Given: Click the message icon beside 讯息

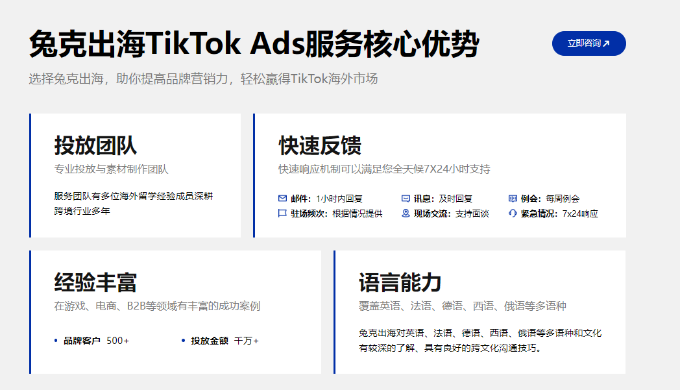Looking at the screenshot, I should coord(406,199).
